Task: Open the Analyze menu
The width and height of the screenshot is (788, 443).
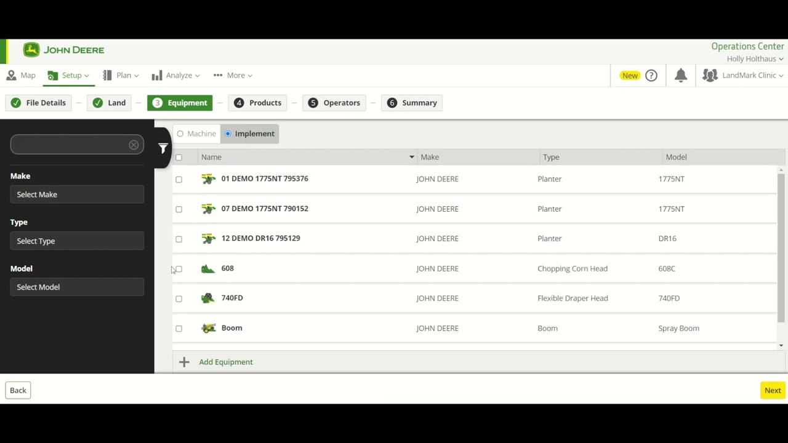Action: (x=175, y=75)
